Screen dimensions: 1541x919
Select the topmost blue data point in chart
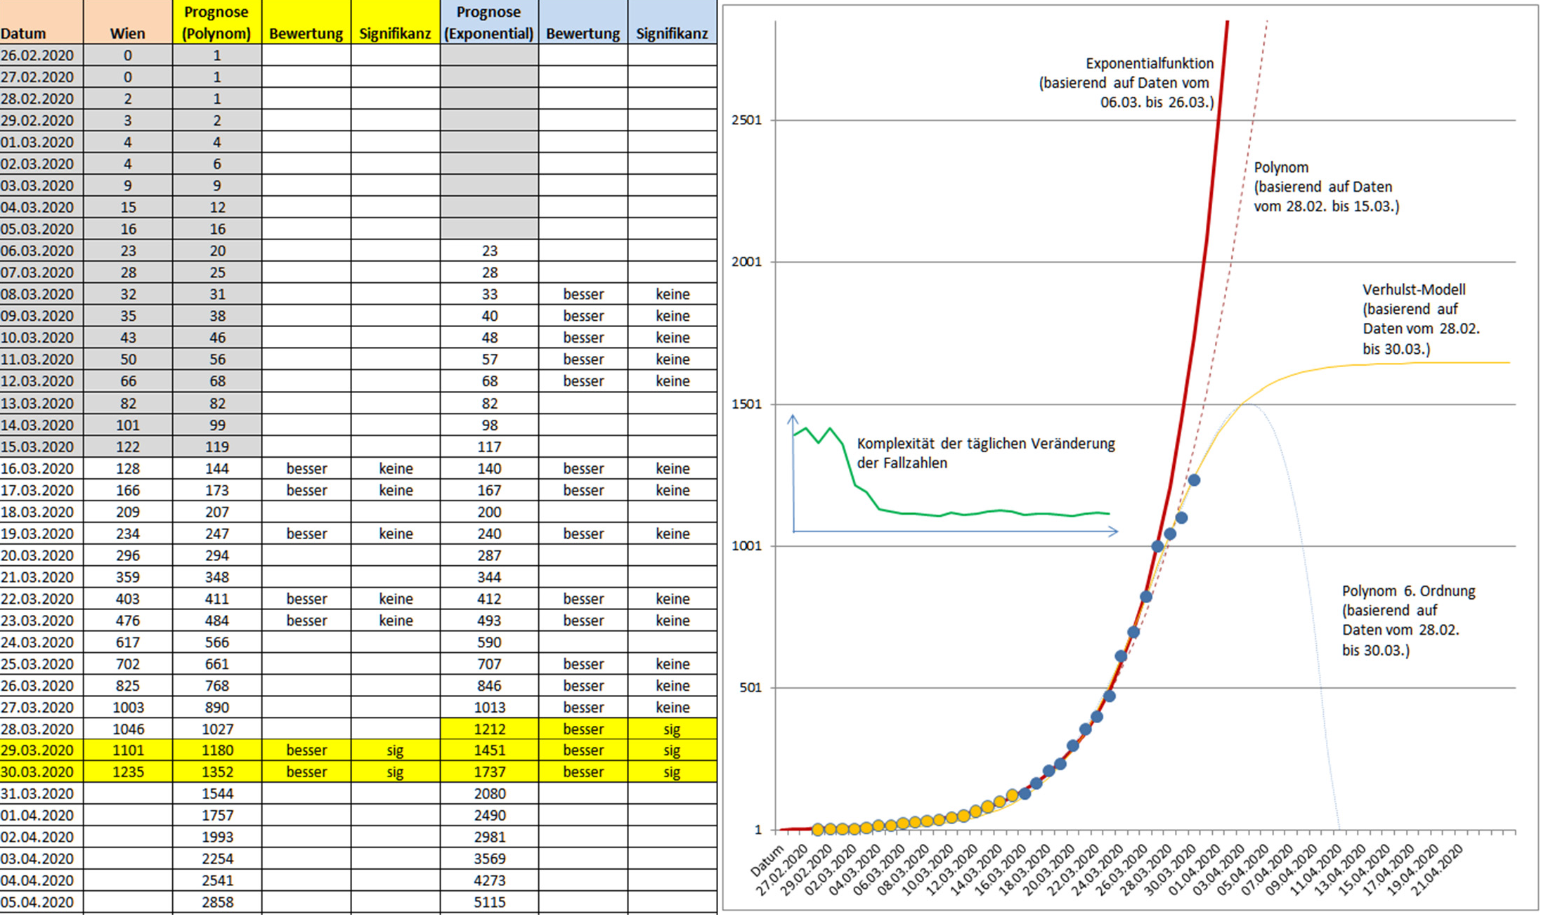click(1194, 480)
